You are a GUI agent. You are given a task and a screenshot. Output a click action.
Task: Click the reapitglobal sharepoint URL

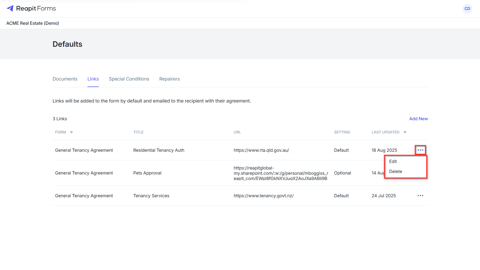click(281, 173)
